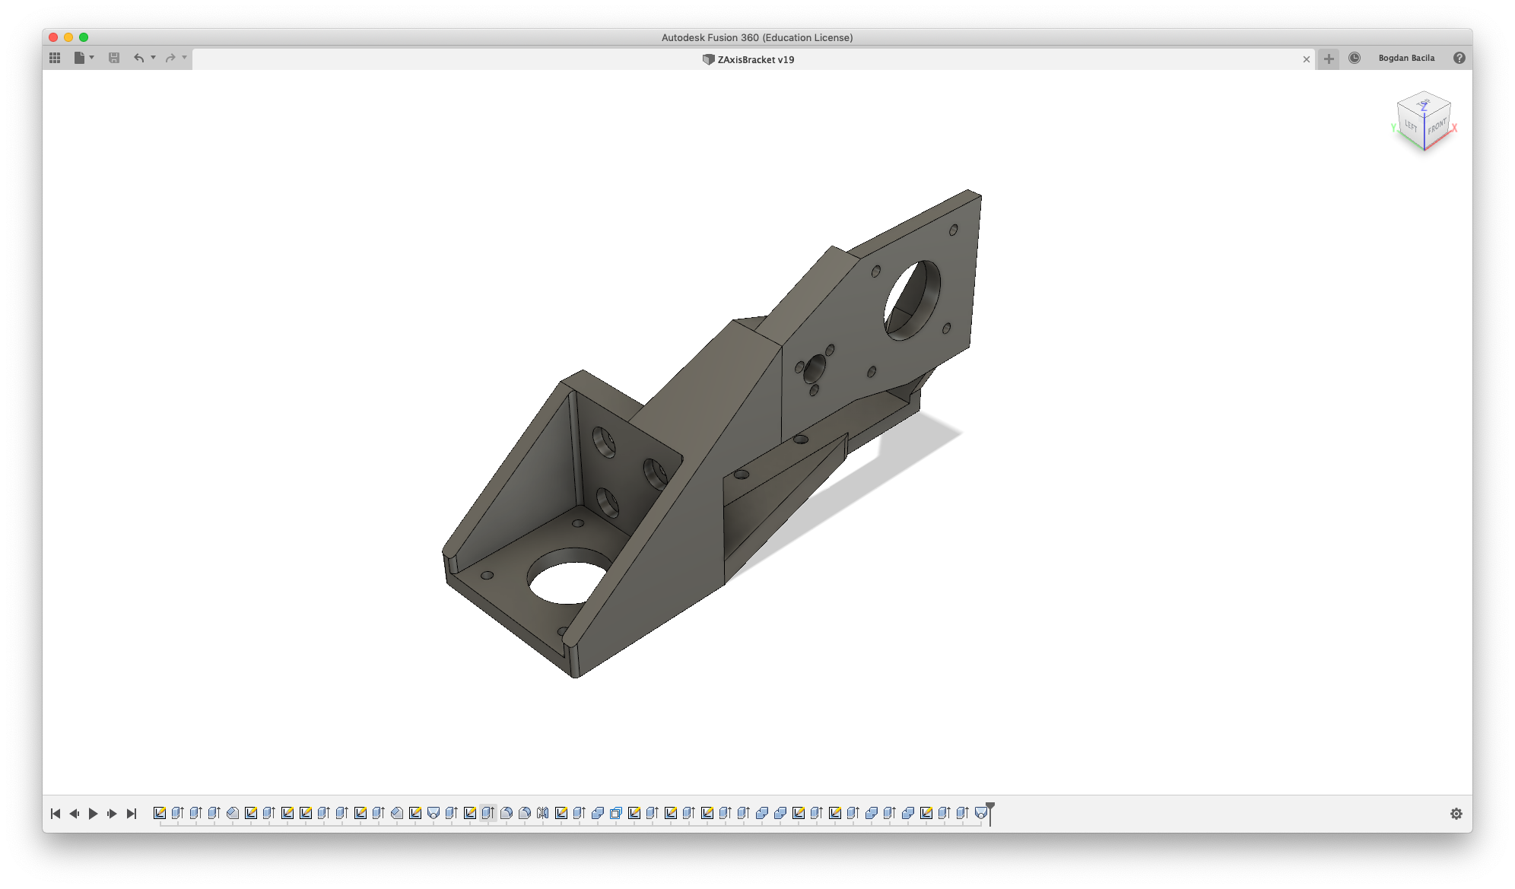The width and height of the screenshot is (1515, 889).
Task: Jump to the start of the timeline
Action: coord(56,814)
